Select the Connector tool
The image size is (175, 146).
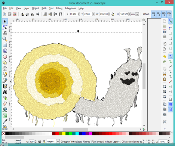coord(5,127)
